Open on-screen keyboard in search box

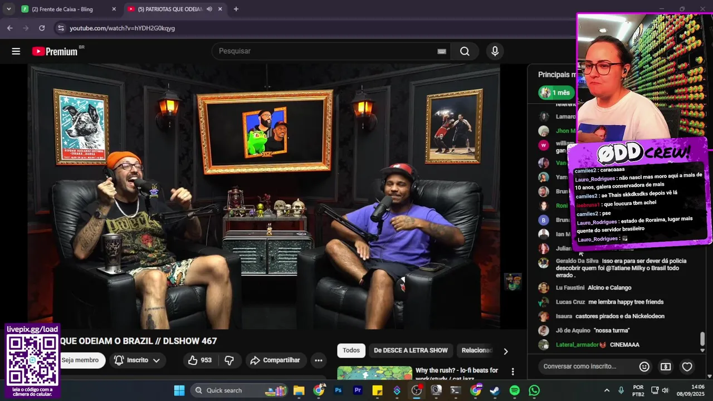[442, 51]
